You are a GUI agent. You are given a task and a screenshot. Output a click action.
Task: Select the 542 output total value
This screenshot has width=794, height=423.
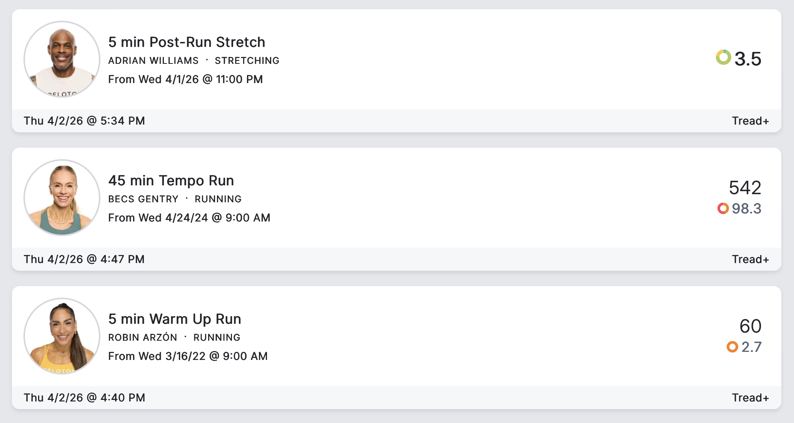(745, 188)
